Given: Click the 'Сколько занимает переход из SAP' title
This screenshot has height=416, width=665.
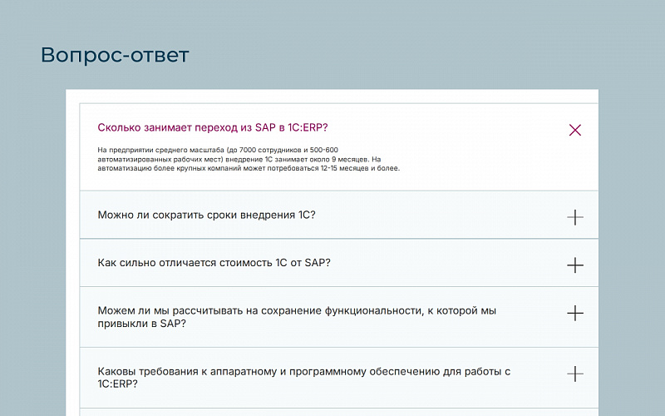Looking at the screenshot, I should (x=212, y=127).
